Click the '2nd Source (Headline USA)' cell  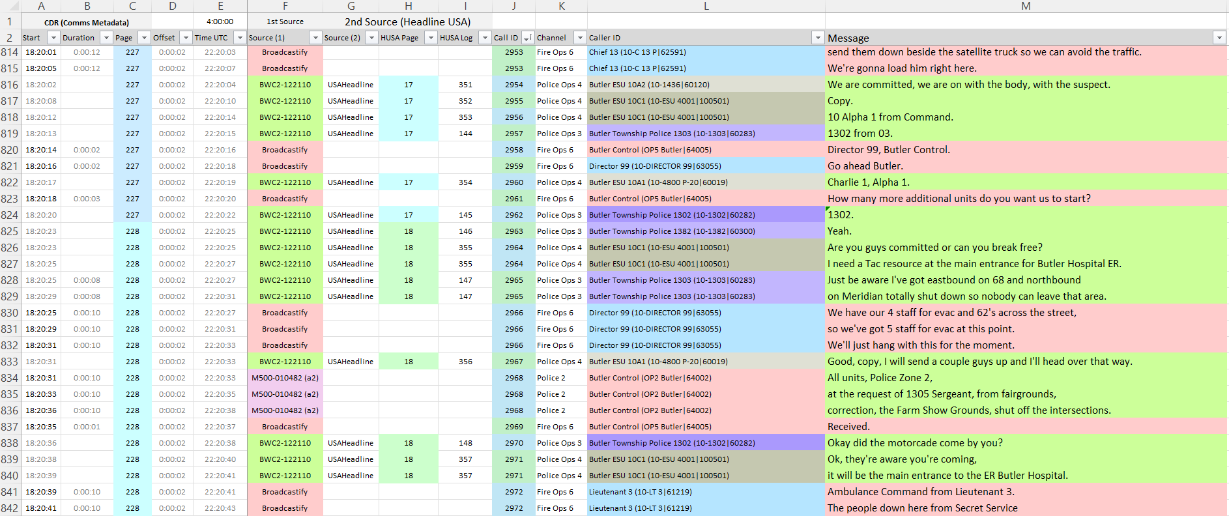pyautogui.click(x=408, y=21)
